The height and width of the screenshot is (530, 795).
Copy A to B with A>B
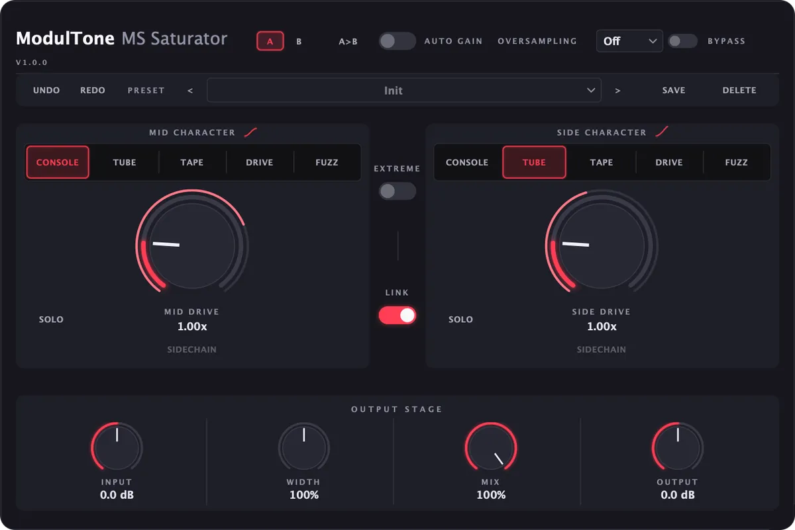[348, 41]
